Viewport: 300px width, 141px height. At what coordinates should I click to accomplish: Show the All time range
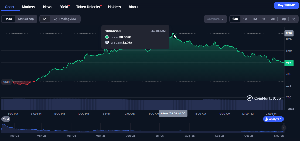coord(273,19)
